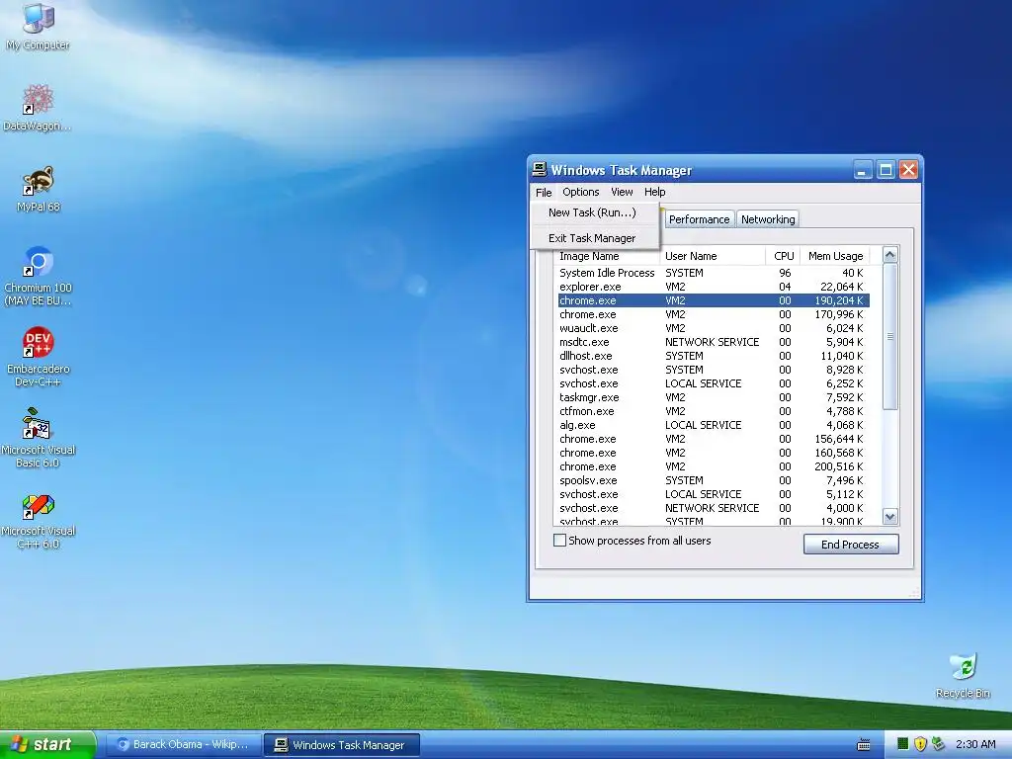The image size is (1012, 759).
Task: Open Embarcadero Dev-C++ shortcut
Action: [x=39, y=356]
